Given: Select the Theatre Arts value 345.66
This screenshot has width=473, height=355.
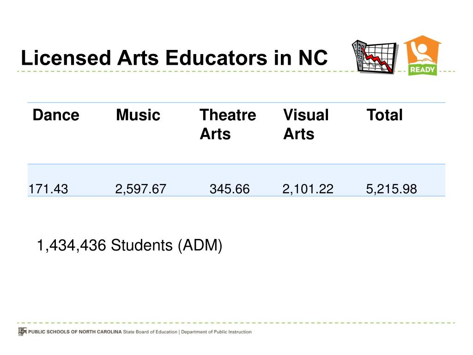Looking at the screenshot, I should pos(230,189).
